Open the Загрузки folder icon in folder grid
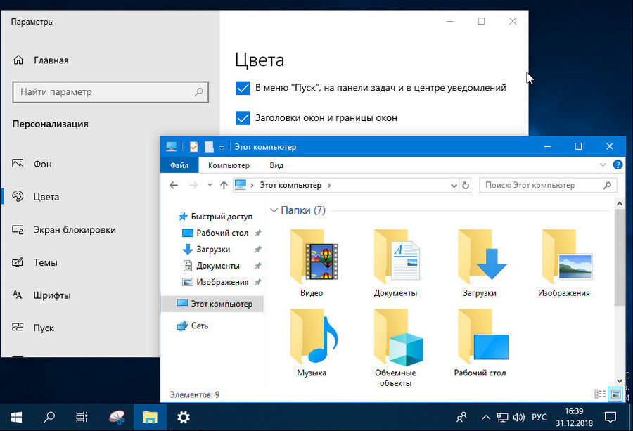This screenshot has height=431, width=633. (x=480, y=262)
